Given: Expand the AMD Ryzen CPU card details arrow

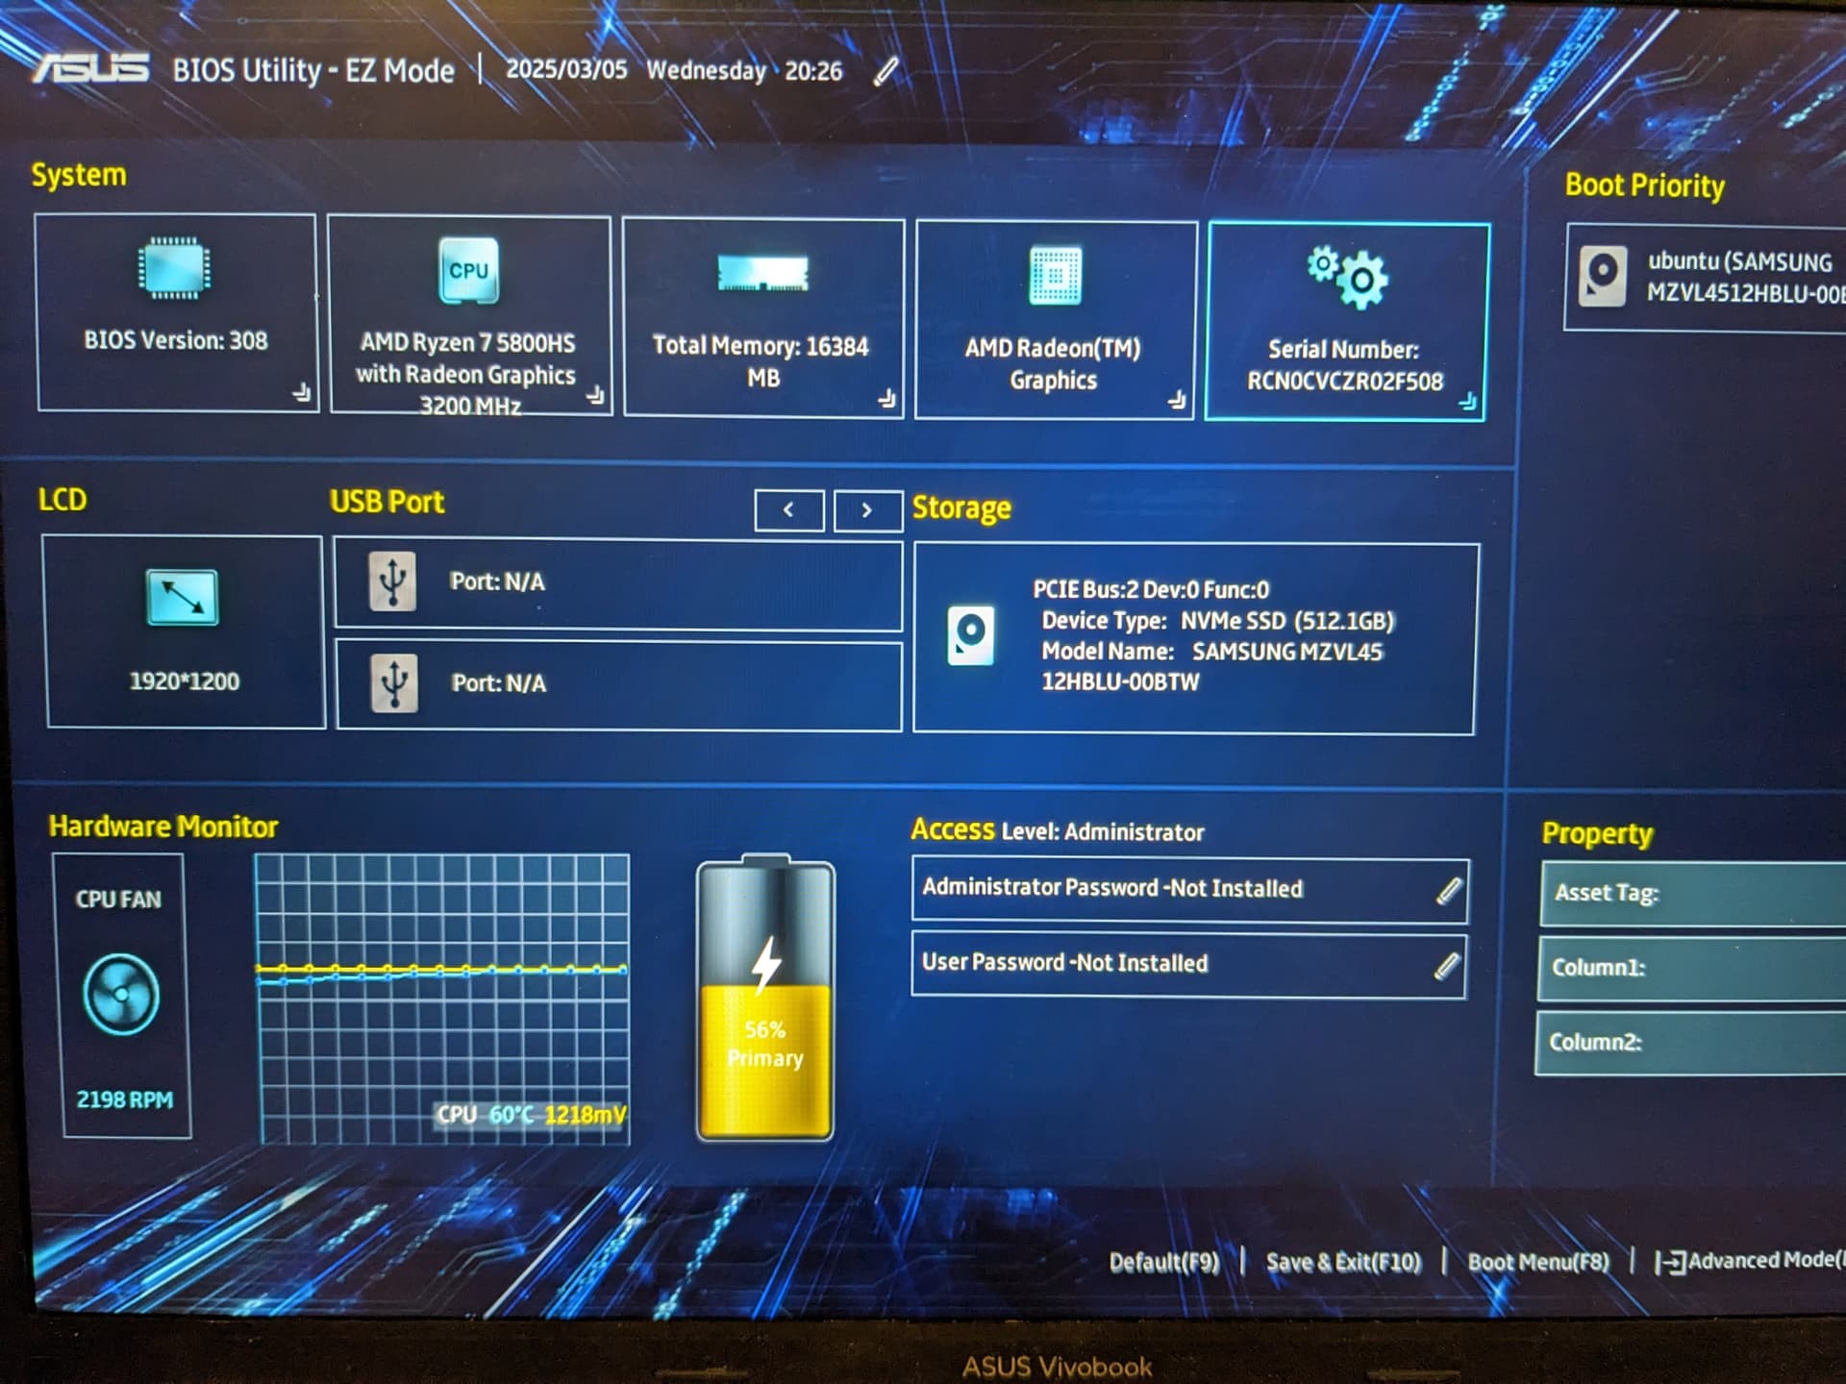Looking at the screenshot, I should coord(596,395).
